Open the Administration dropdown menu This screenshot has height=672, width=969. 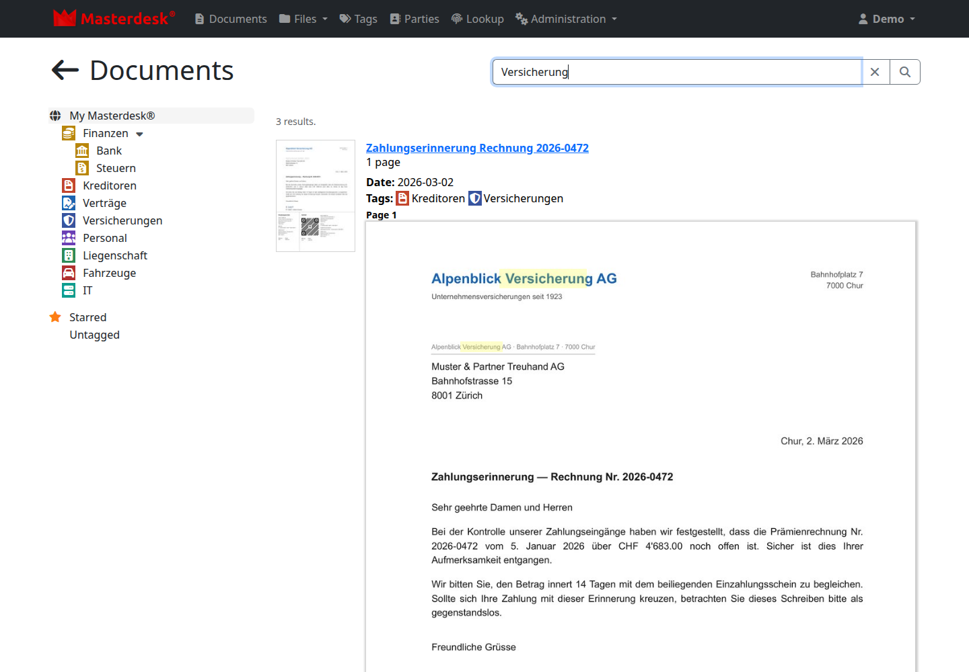click(566, 19)
